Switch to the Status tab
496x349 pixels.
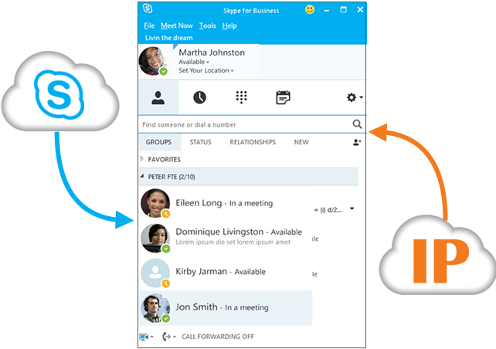[x=200, y=143]
